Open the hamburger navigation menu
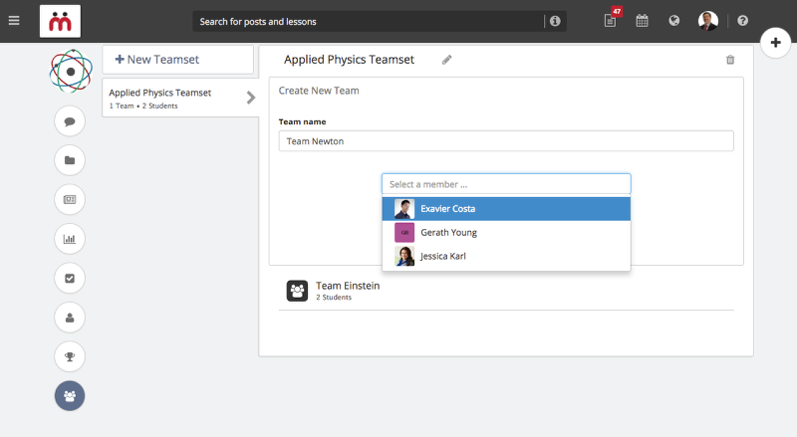The height and width of the screenshot is (437, 797). point(14,21)
